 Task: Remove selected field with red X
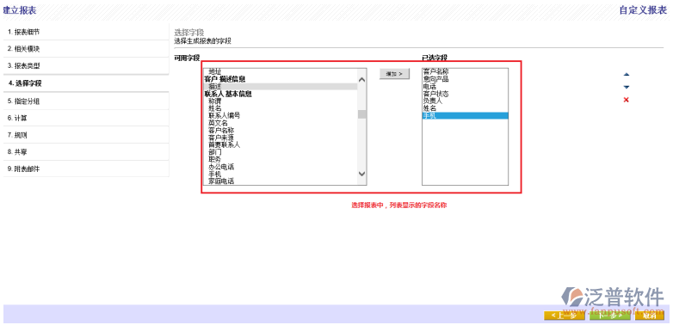click(x=626, y=100)
